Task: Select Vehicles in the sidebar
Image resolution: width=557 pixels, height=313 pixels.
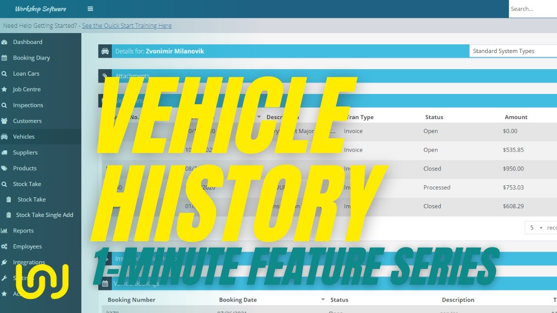Action: tap(24, 137)
